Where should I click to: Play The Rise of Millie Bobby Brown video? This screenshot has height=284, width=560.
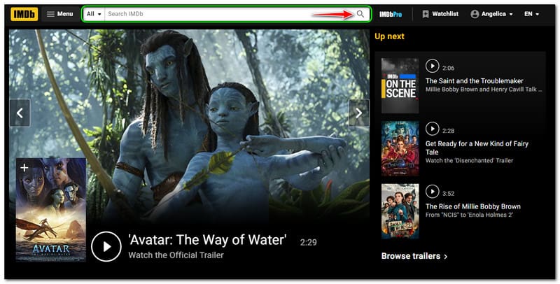(432, 191)
